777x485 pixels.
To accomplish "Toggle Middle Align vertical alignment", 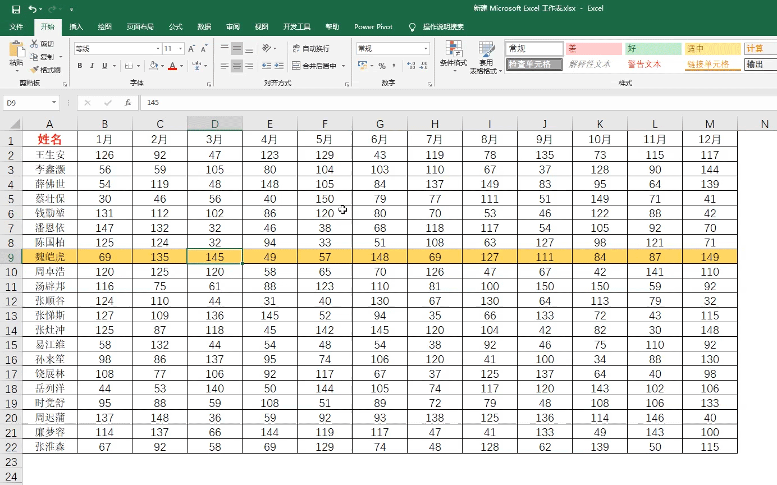I will click(x=237, y=48).
